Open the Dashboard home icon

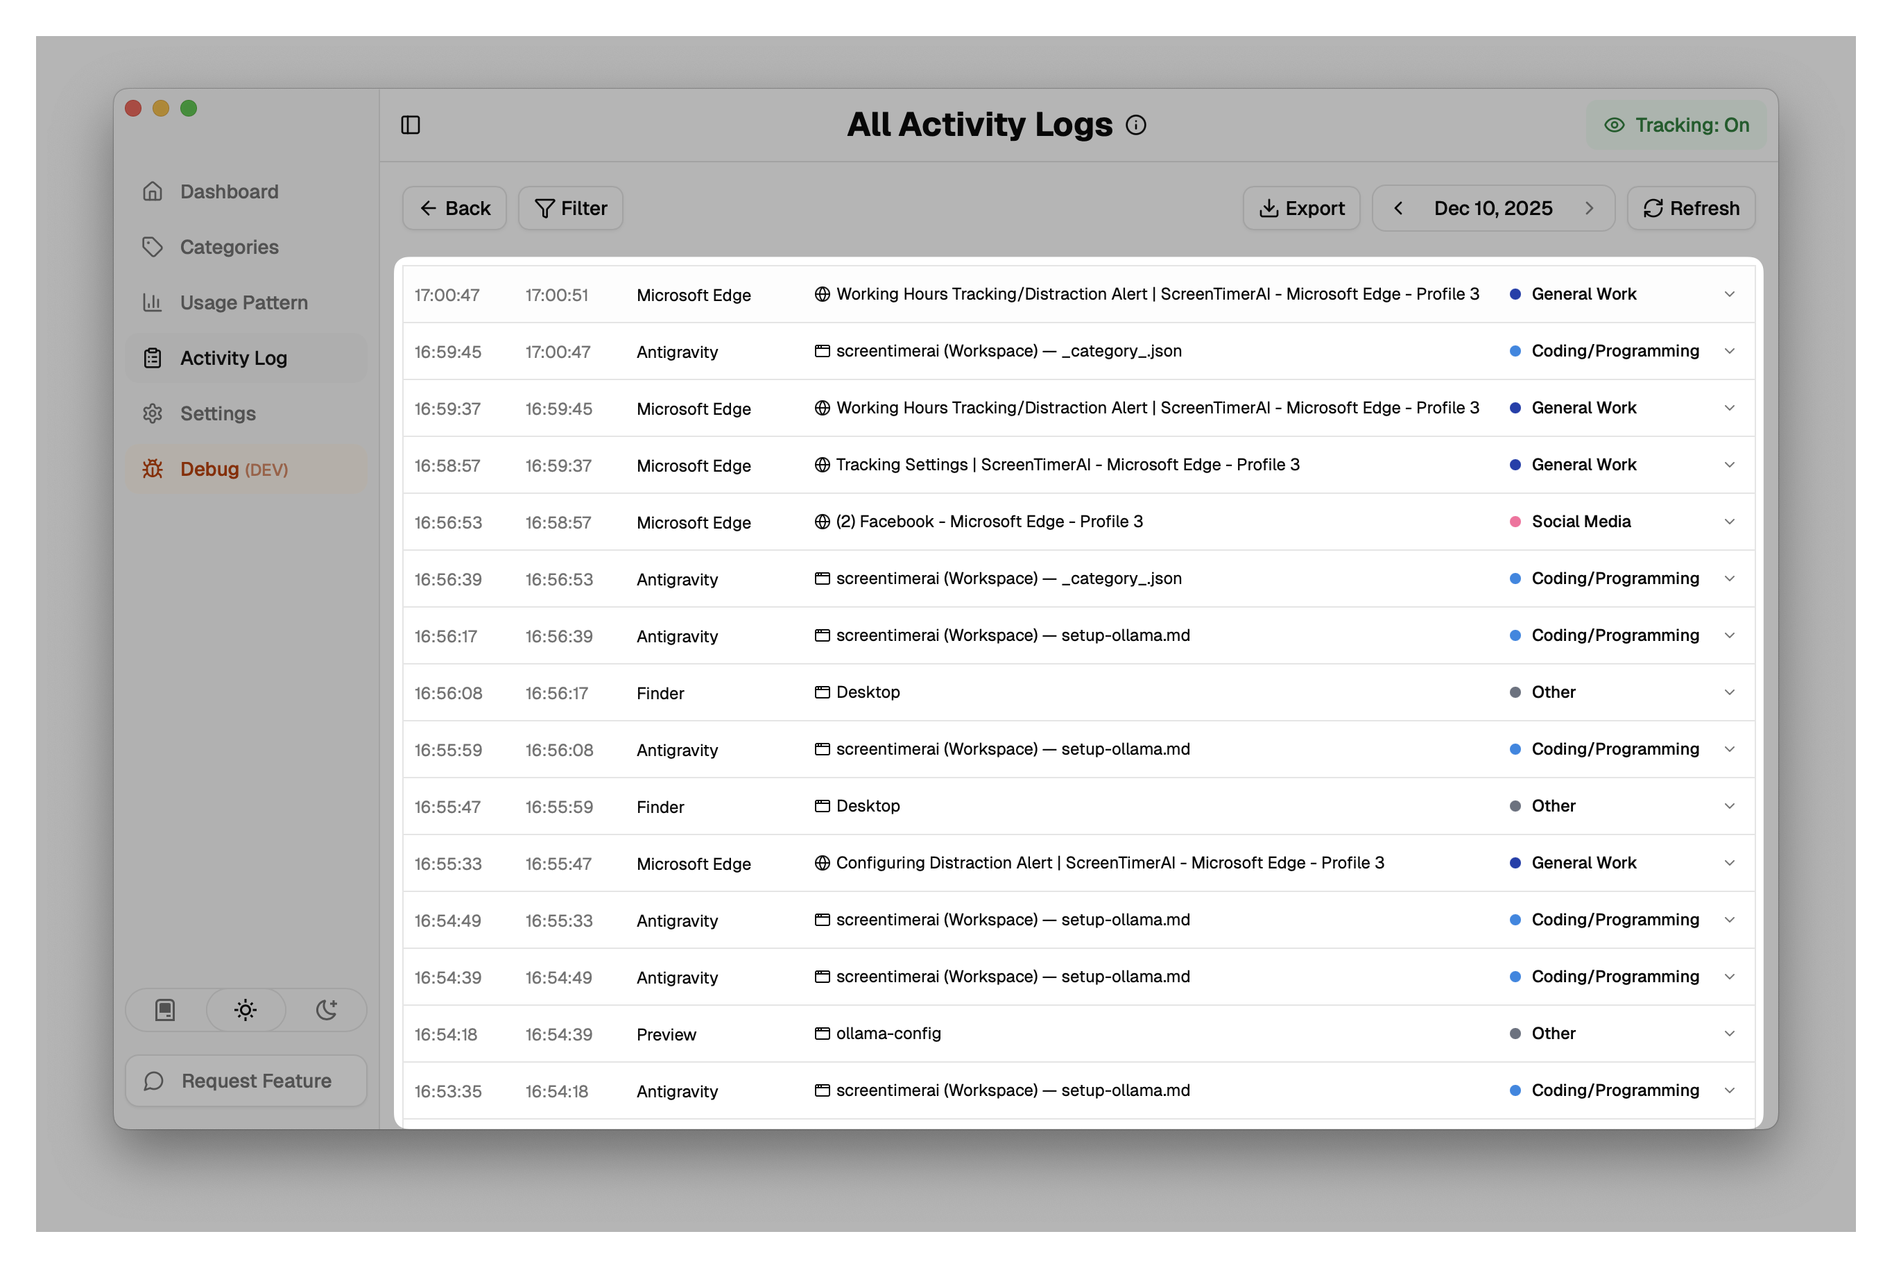coord(153,191)
